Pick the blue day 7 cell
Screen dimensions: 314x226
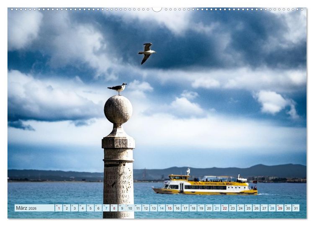click(106, 208)
